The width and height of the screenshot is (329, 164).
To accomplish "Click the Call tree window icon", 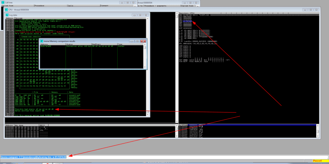I will pyautogui.click(x=3, y=2).
